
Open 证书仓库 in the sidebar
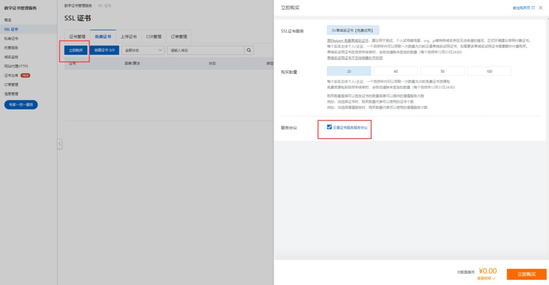pyautogui.click(x=11, y=75)
